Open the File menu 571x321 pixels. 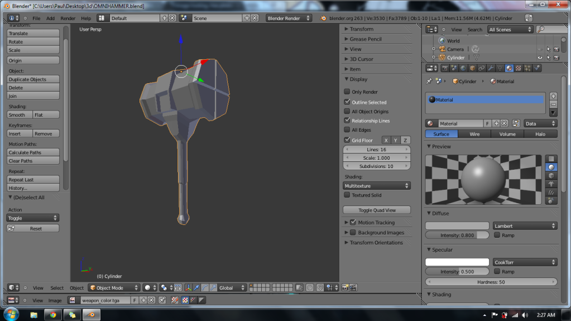tap(36, 18)
